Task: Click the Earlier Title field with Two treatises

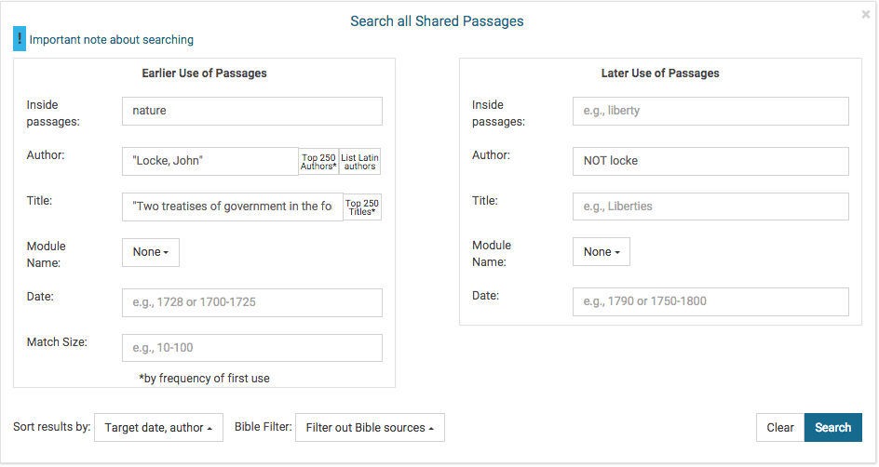Action: [232, 207]
